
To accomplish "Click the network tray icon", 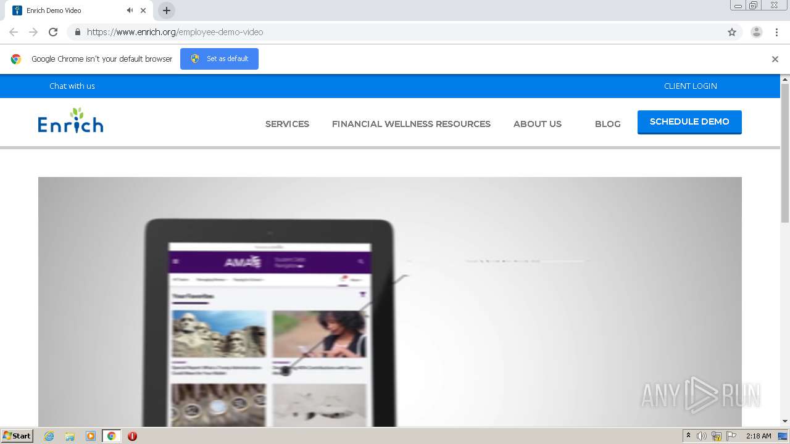I will 717,436.
